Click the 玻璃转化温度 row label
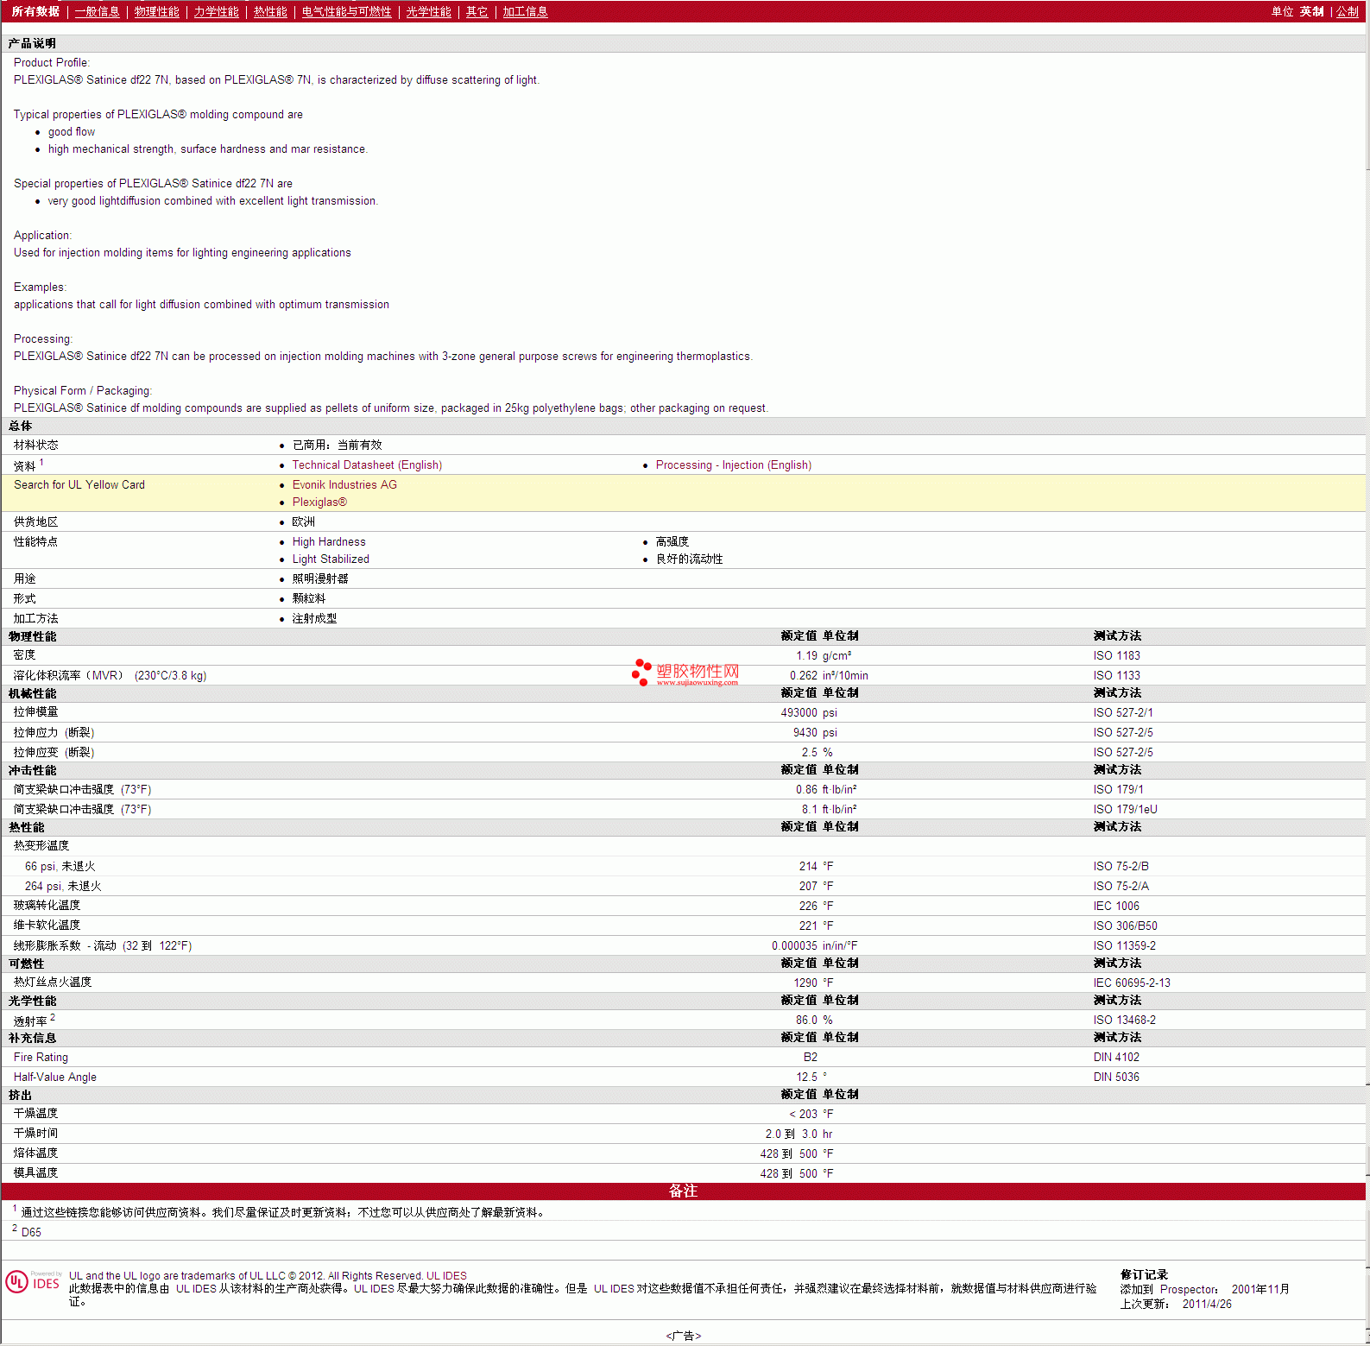This screenshot has height=1346, width=1370. 47,906
